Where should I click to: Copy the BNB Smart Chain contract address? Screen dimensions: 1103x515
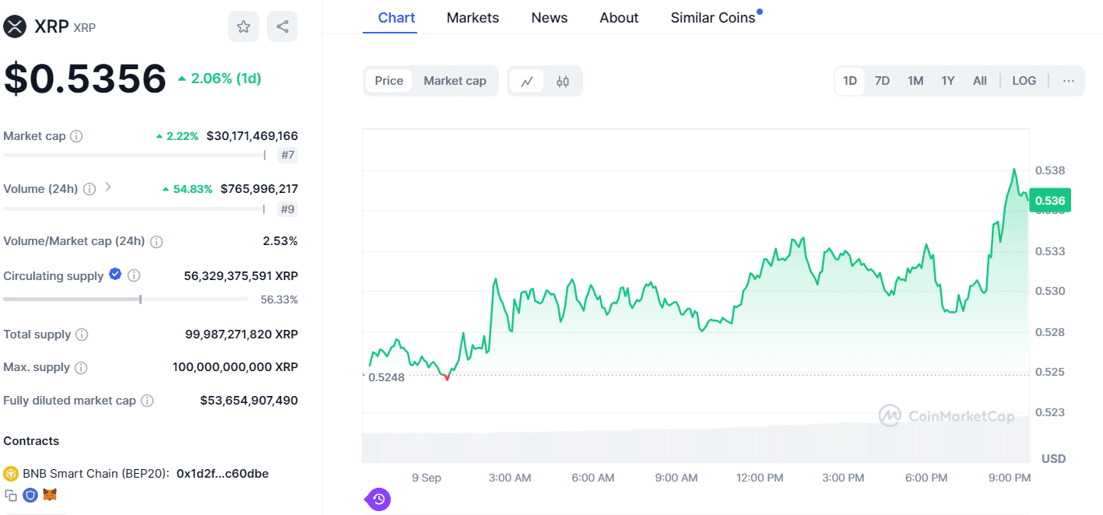point(9,495)
